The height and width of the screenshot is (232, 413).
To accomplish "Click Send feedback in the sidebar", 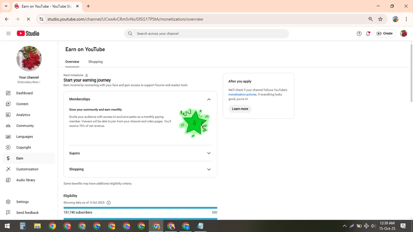I will coord(29,213).
